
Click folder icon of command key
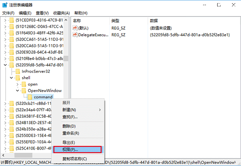(30, 97)
